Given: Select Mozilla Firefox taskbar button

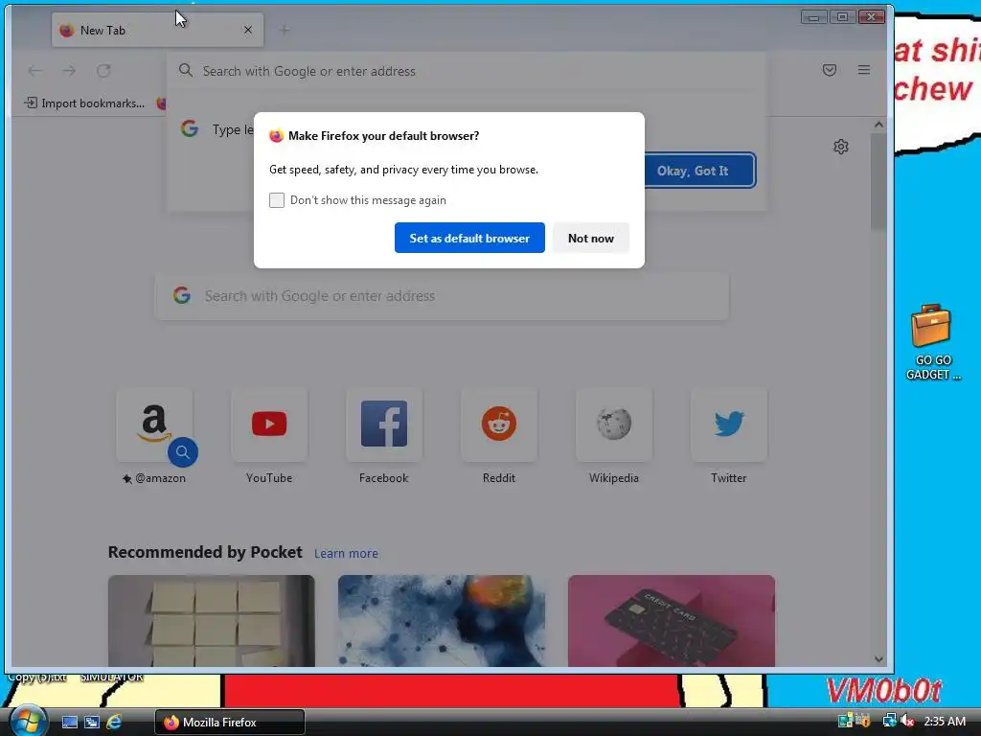Looking at the screenshot, I should [x=230, y=723].
